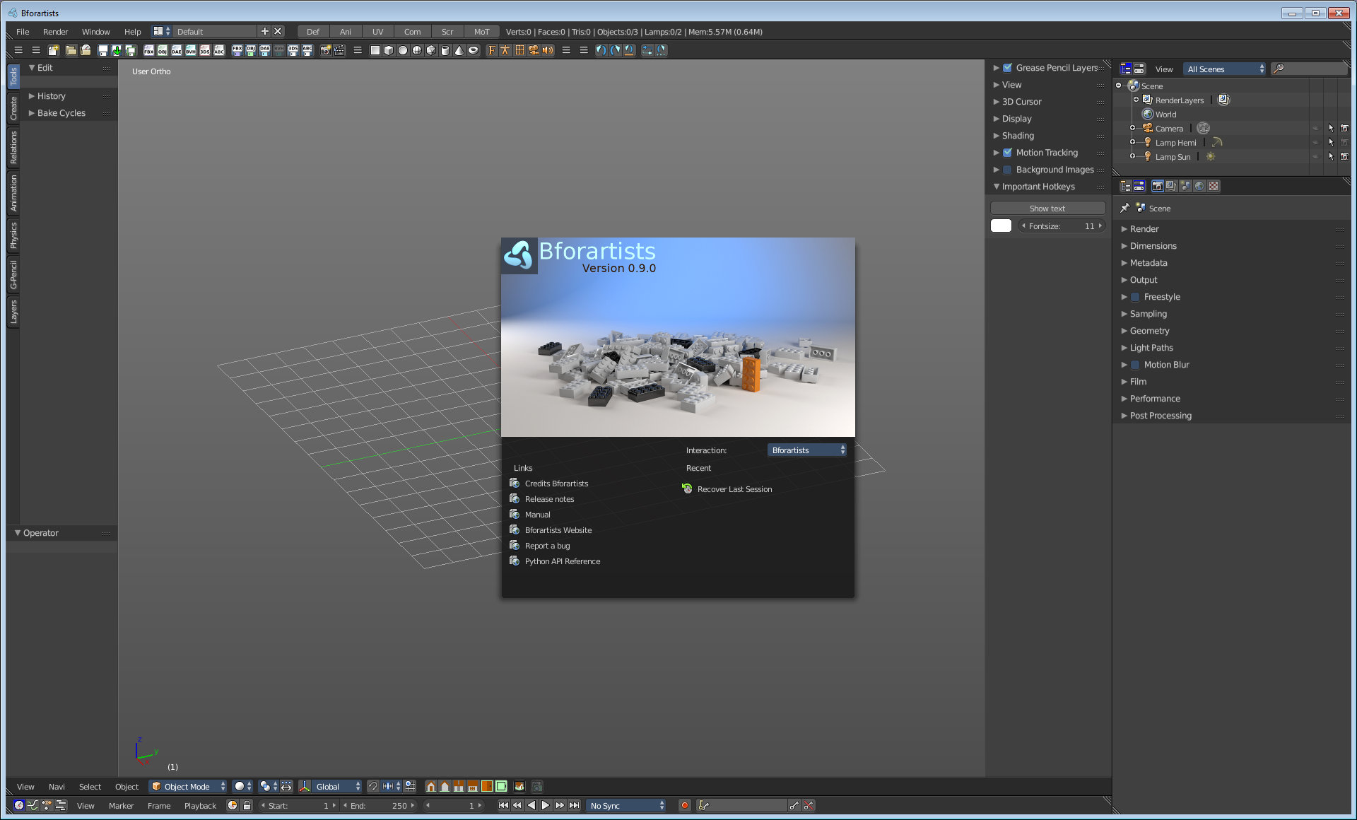1357x820 pixels.
Task: Open the Release notes link
Action: pyautogui.click(x=549, y=499)
